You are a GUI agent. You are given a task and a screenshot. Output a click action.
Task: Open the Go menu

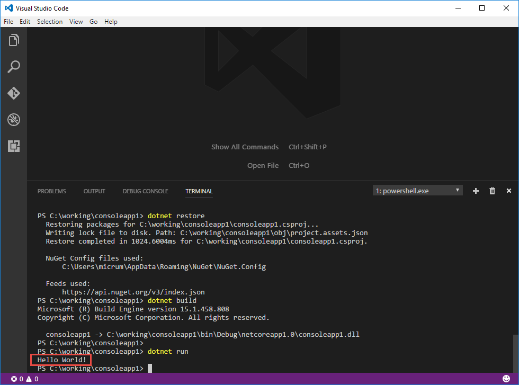pos(93,22)
